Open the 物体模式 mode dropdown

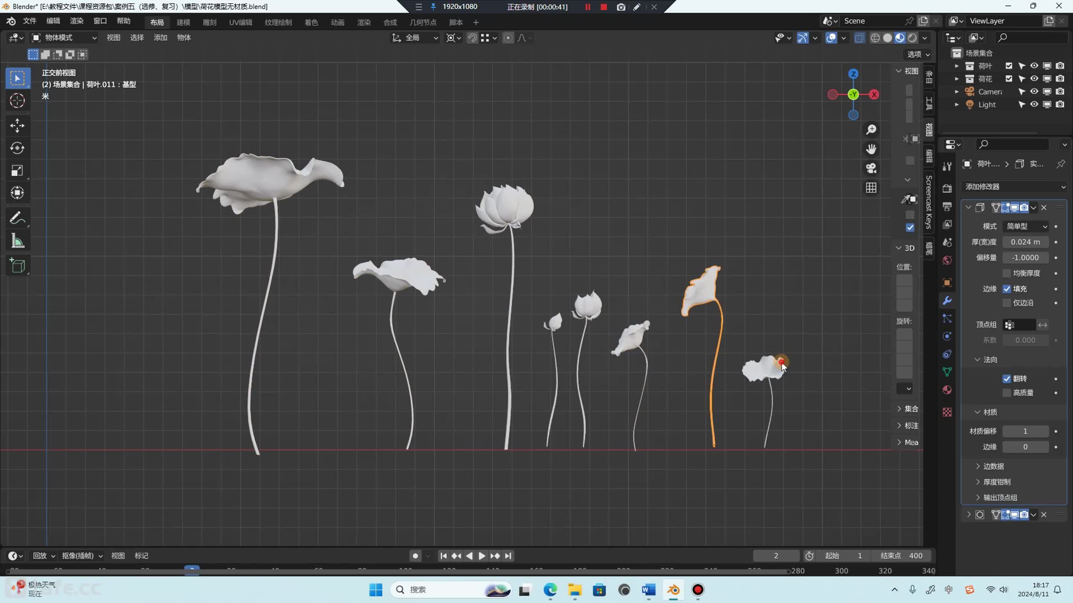(65, 38)
